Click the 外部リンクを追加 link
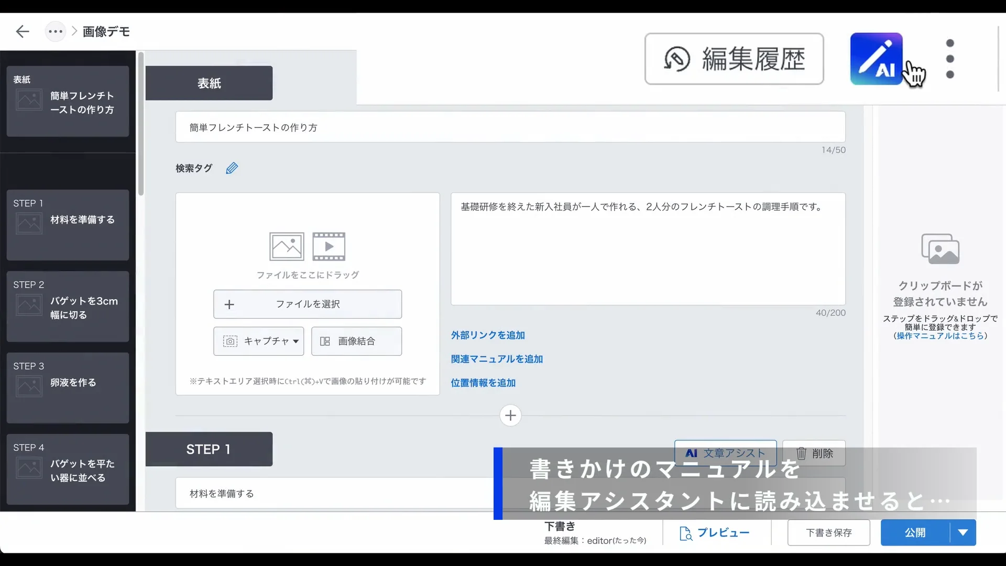 [487, 335]
